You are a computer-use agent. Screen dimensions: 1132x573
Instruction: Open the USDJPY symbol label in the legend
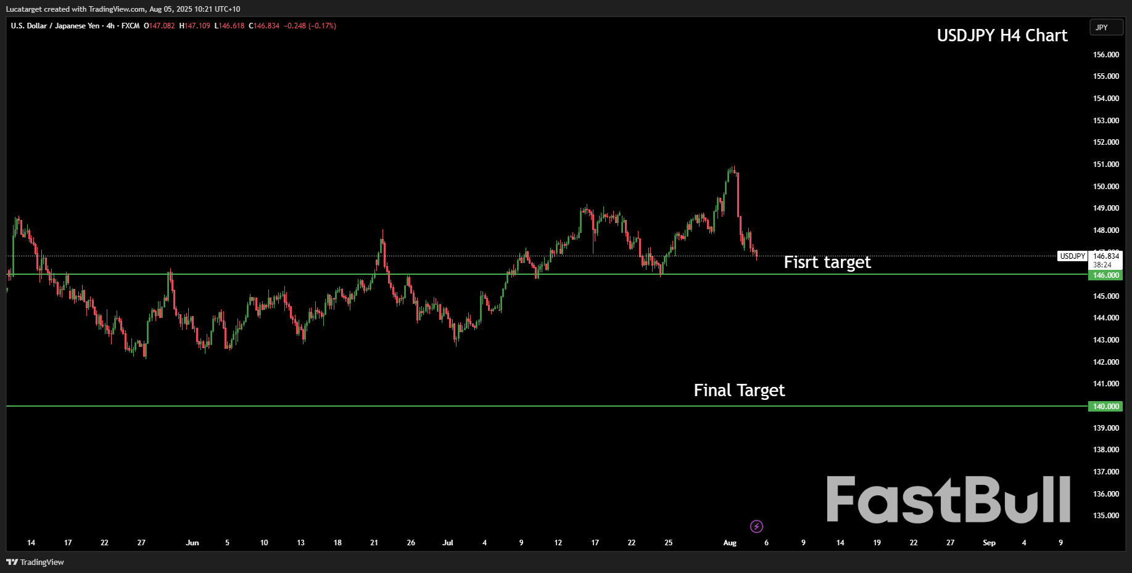[x=1072, y=256]
